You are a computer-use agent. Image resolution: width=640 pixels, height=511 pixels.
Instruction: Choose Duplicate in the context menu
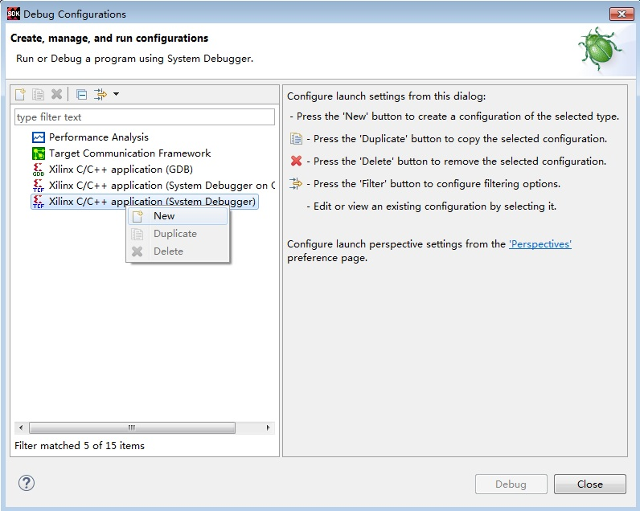[x=174, y=234]
